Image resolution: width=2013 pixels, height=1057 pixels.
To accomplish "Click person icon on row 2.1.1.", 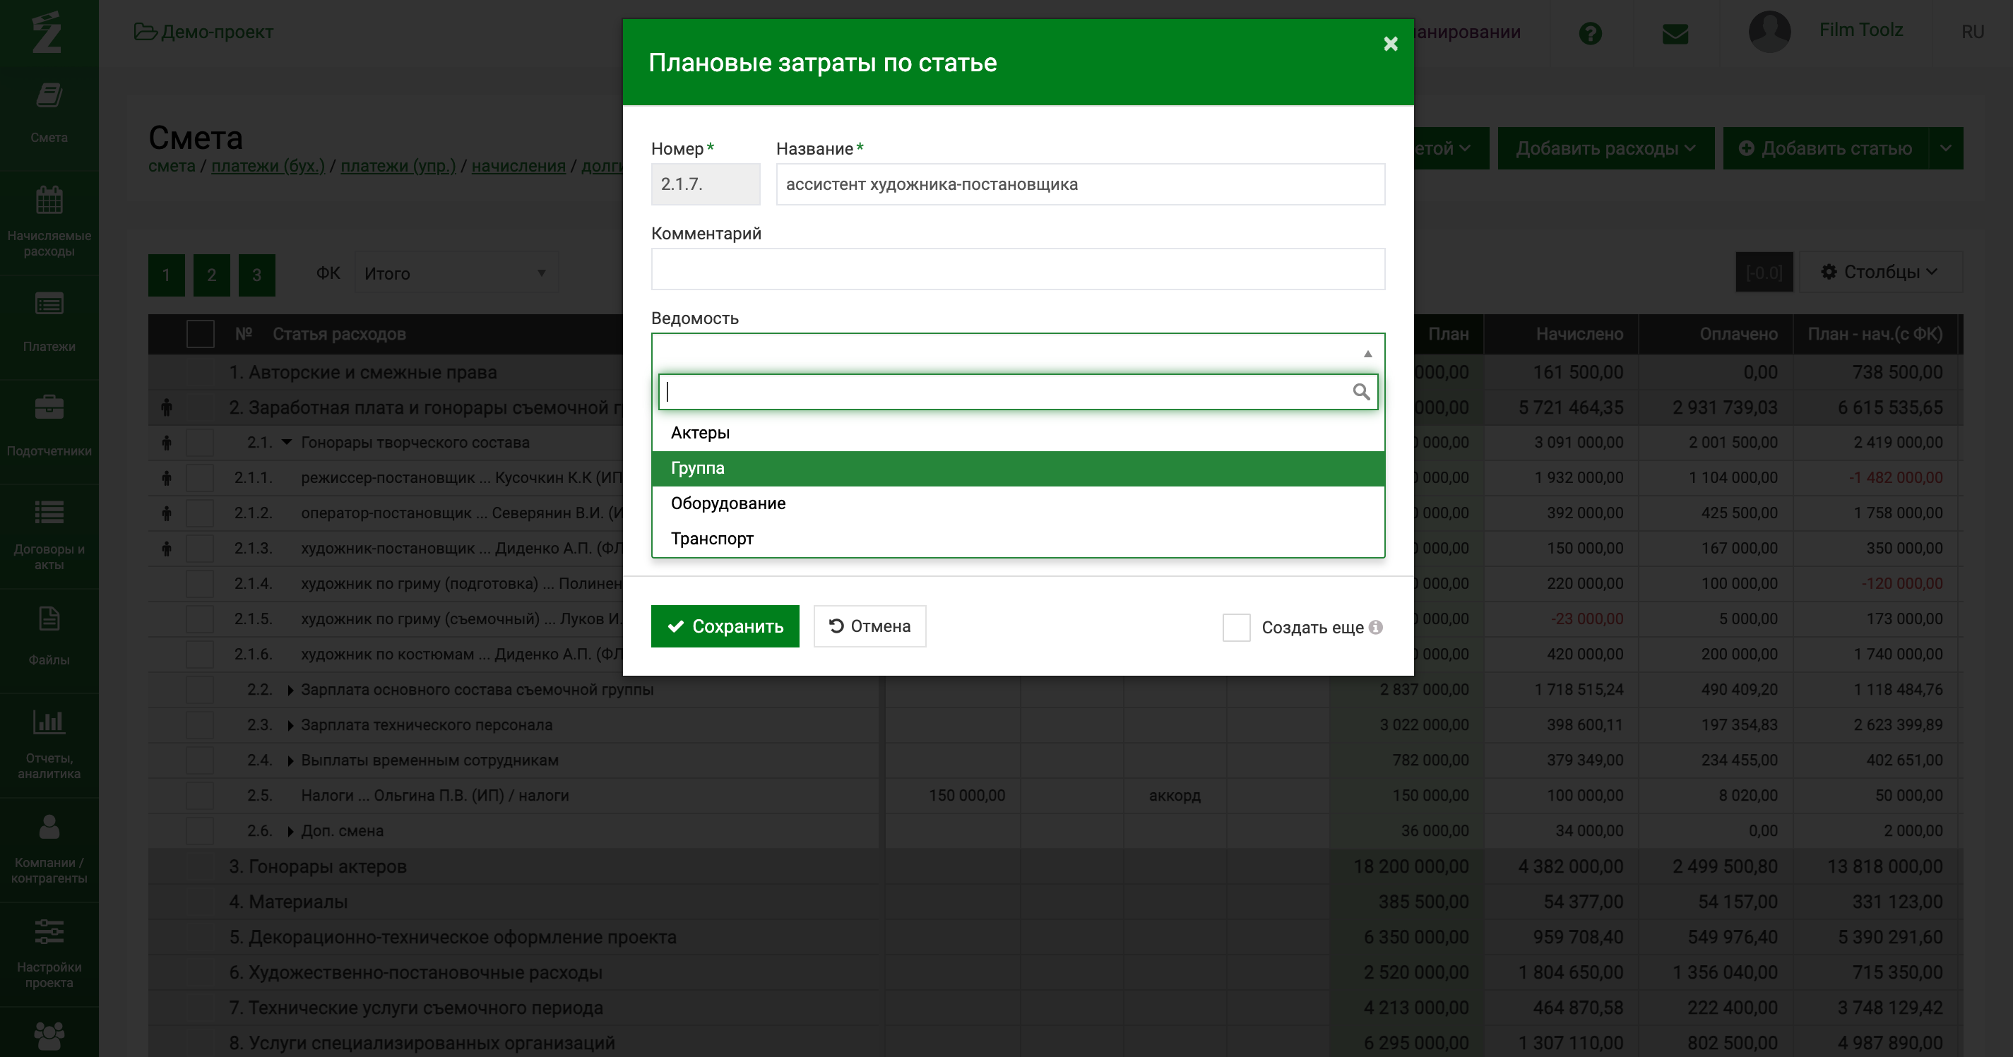I will point(167,477).
